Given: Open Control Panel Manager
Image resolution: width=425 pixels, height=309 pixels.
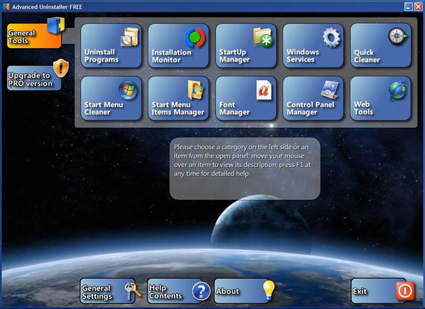Looking at the screenshot, I should click(x=313, y=99).
